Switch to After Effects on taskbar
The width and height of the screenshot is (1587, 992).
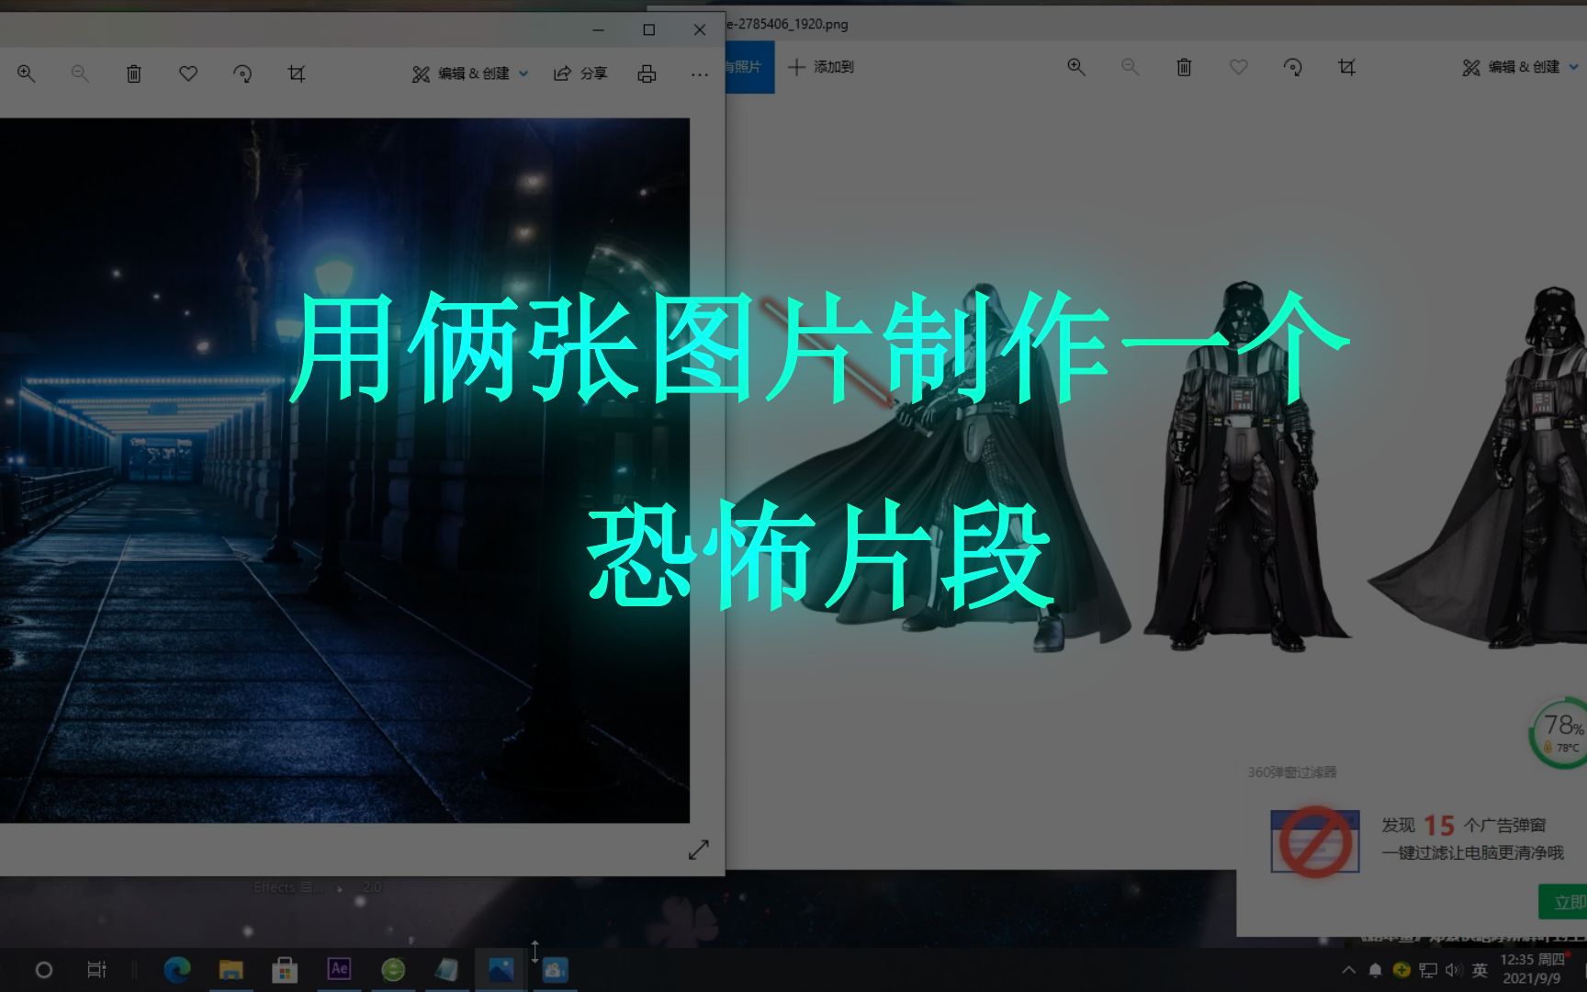(339, 969)
